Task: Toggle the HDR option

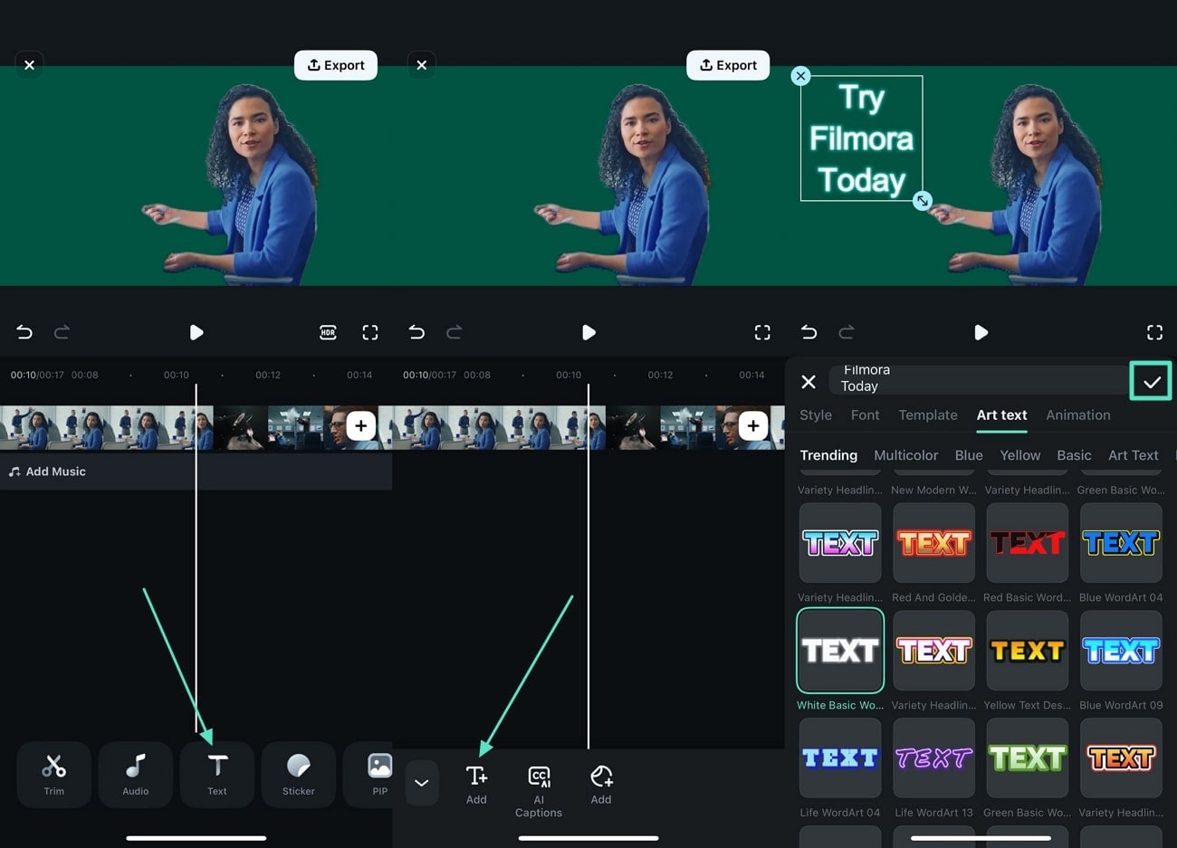Action: tap(328, 332)
